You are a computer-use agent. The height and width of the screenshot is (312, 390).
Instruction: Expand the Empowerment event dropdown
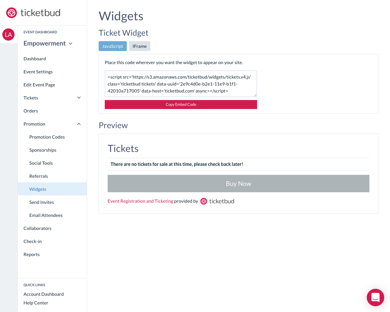click(71, 43)
